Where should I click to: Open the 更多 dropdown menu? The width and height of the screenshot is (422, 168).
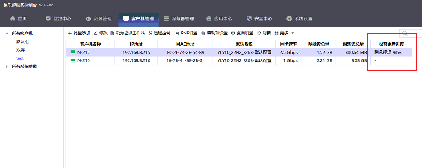(x=284, y=33)
